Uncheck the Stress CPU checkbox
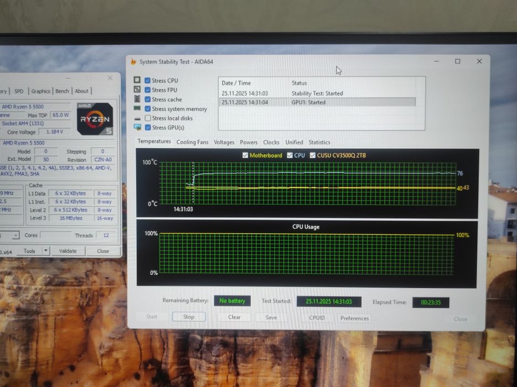Viewport: 517px width, 387px height. coord(148,80)
